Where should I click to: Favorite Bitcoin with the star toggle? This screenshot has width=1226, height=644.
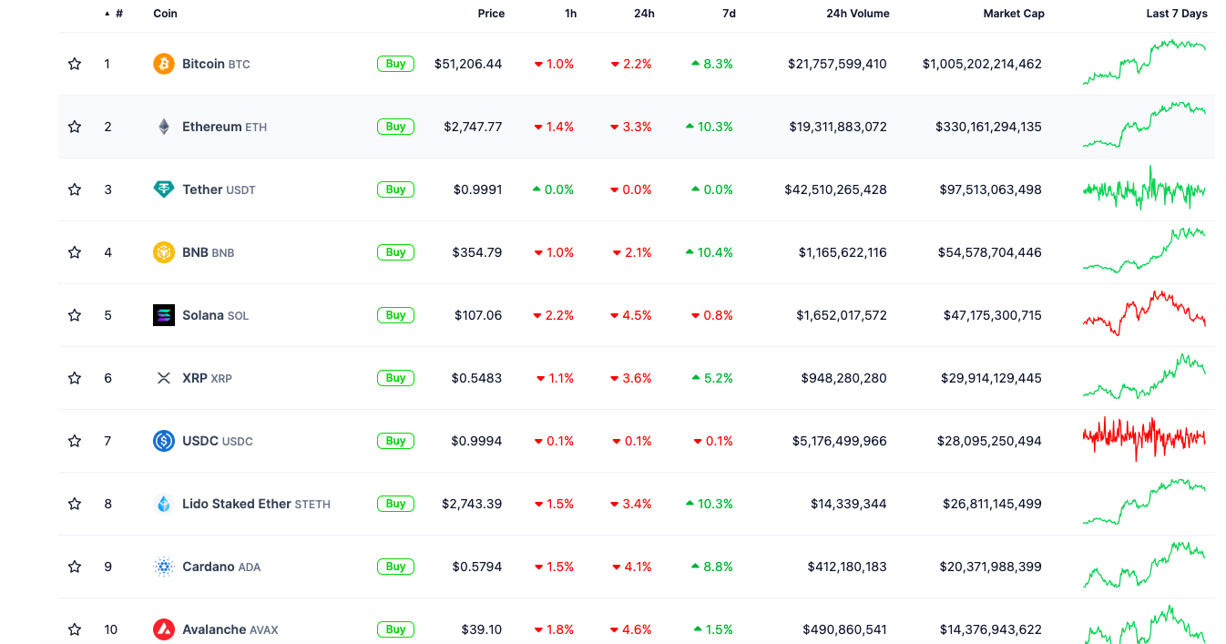click(75, 64)
